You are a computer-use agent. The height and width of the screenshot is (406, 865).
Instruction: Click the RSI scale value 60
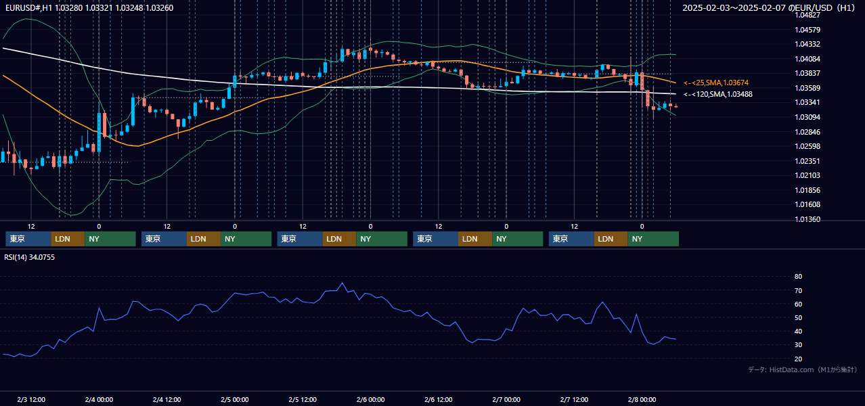799,304
